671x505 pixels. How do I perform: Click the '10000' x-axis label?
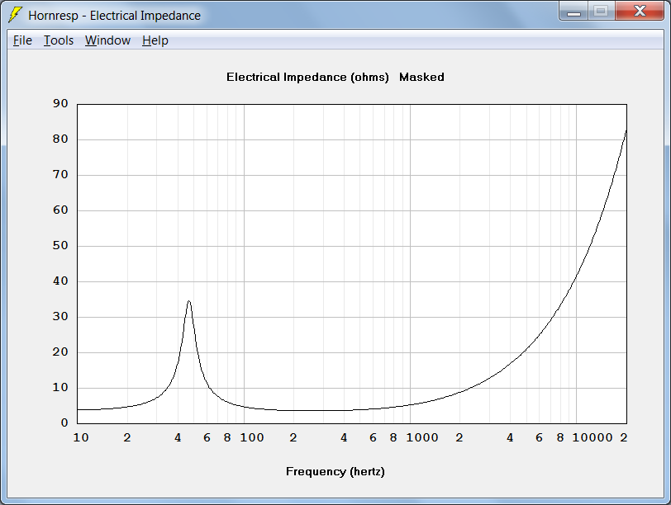592,437
